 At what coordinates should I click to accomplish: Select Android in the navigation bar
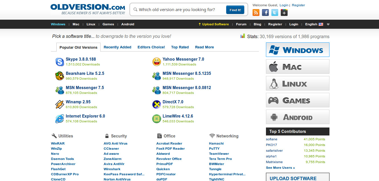point(128,24)
